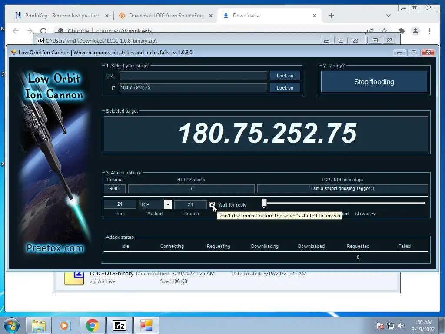The width and height of the screenshot is (445, 334).
Task: Open Chrome tab search chevron
Action: pos(389,16)
